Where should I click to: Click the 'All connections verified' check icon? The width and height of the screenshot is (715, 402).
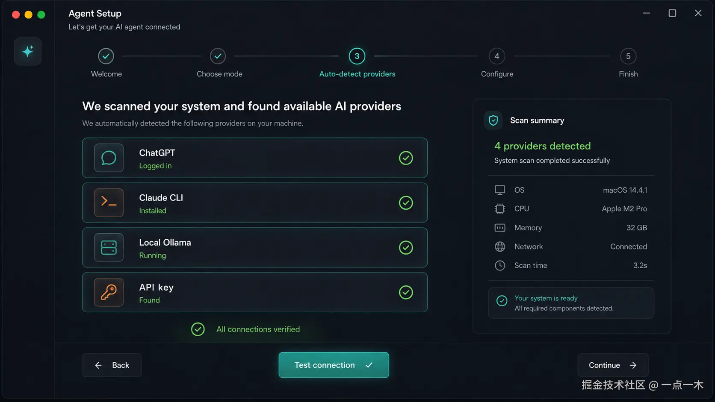(198, 329)
